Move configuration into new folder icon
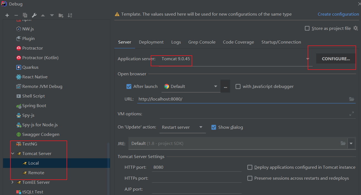 (61, 15)
